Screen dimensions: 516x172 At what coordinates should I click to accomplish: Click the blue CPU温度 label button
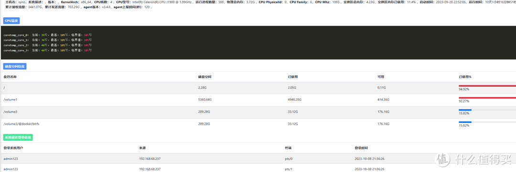tap(11, 20)
